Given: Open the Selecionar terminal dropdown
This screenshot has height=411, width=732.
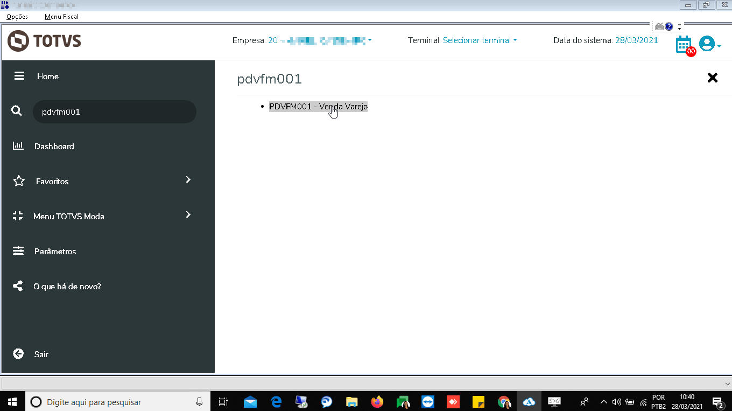Looking at the screenshot, I should (x=480, y=40).
